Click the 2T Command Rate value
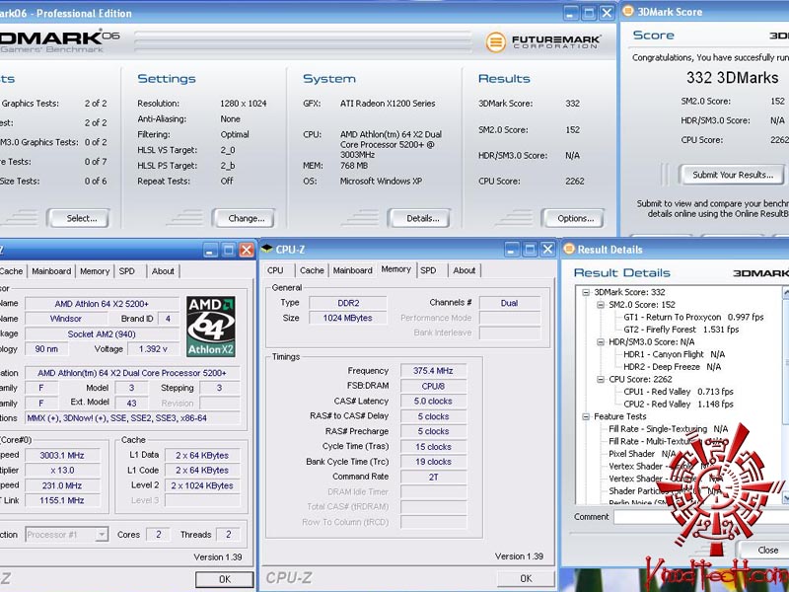The width and height of the screenshot is (789, 592). [433, 477]
